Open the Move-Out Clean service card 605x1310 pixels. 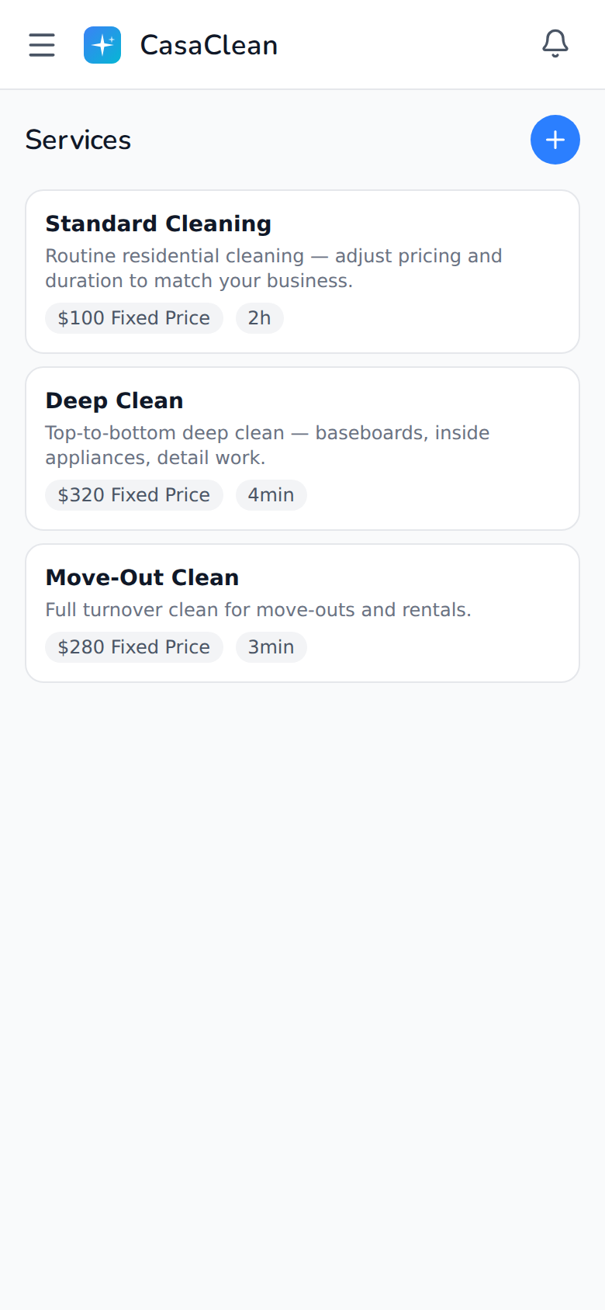point(302,613)
